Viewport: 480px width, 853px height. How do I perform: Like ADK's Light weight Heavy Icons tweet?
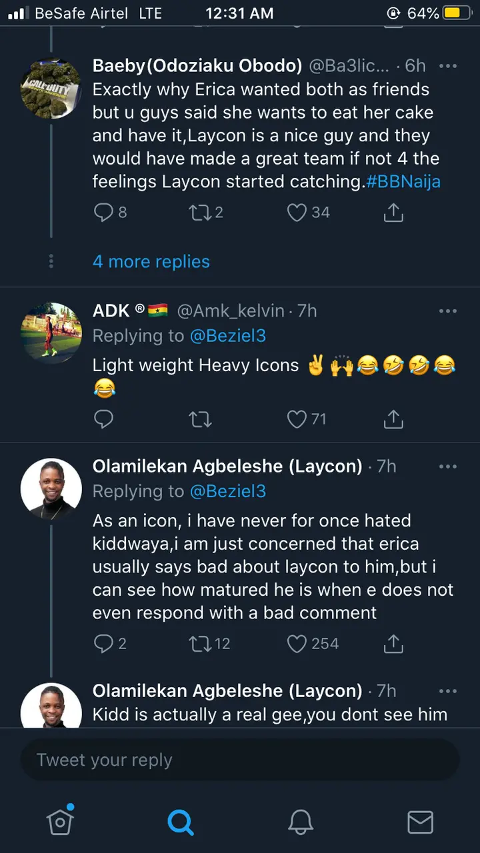point(297,419)
